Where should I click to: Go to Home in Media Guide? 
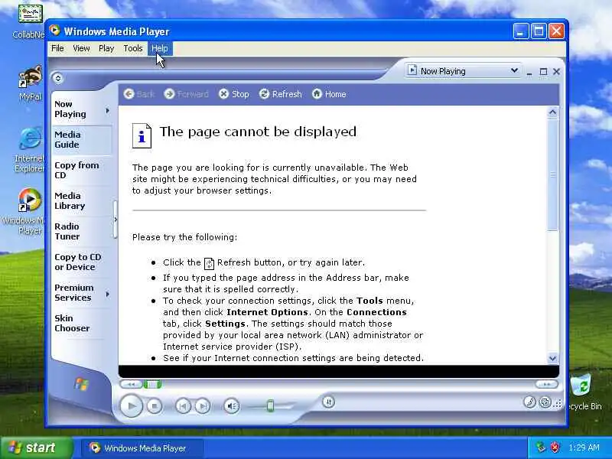[329, 94]
